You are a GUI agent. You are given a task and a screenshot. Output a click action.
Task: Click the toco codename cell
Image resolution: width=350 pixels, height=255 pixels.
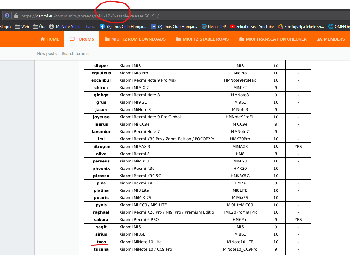pos(101,242)
